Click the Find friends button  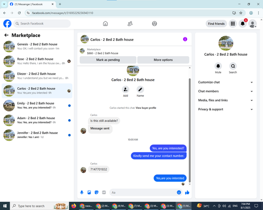tap(216, 24)
